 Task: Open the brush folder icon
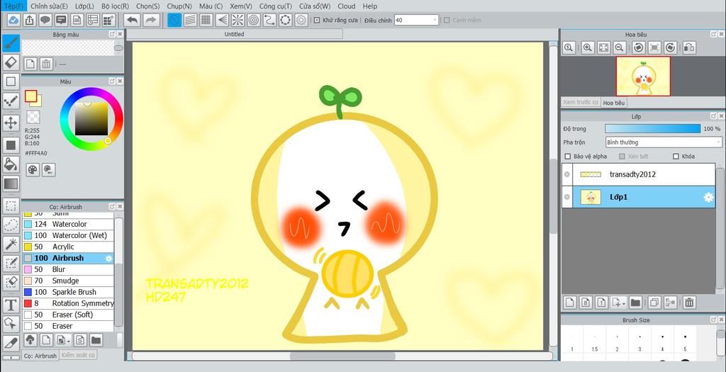[96, 341]
